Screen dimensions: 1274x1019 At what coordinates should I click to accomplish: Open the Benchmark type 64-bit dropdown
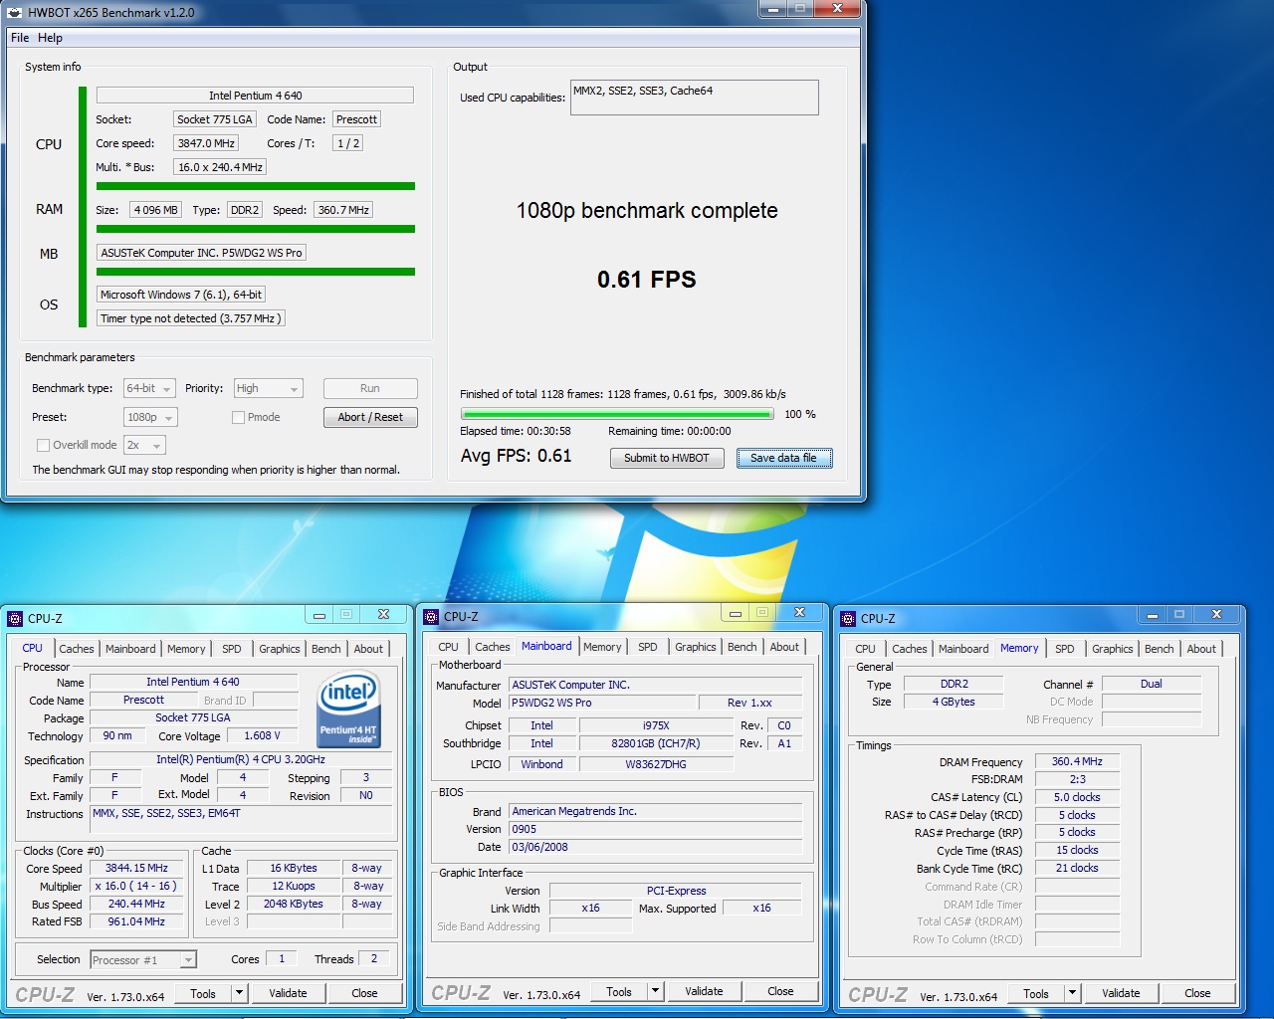click(x=150, y=388)
